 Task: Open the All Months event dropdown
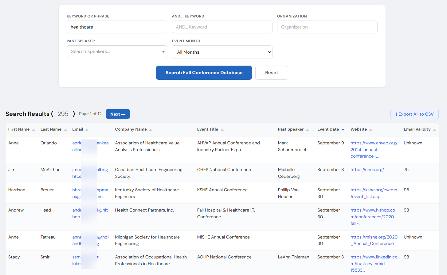tap(222, 52)
